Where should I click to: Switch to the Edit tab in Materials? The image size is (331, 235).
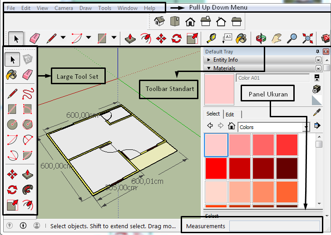coord(230,115)
